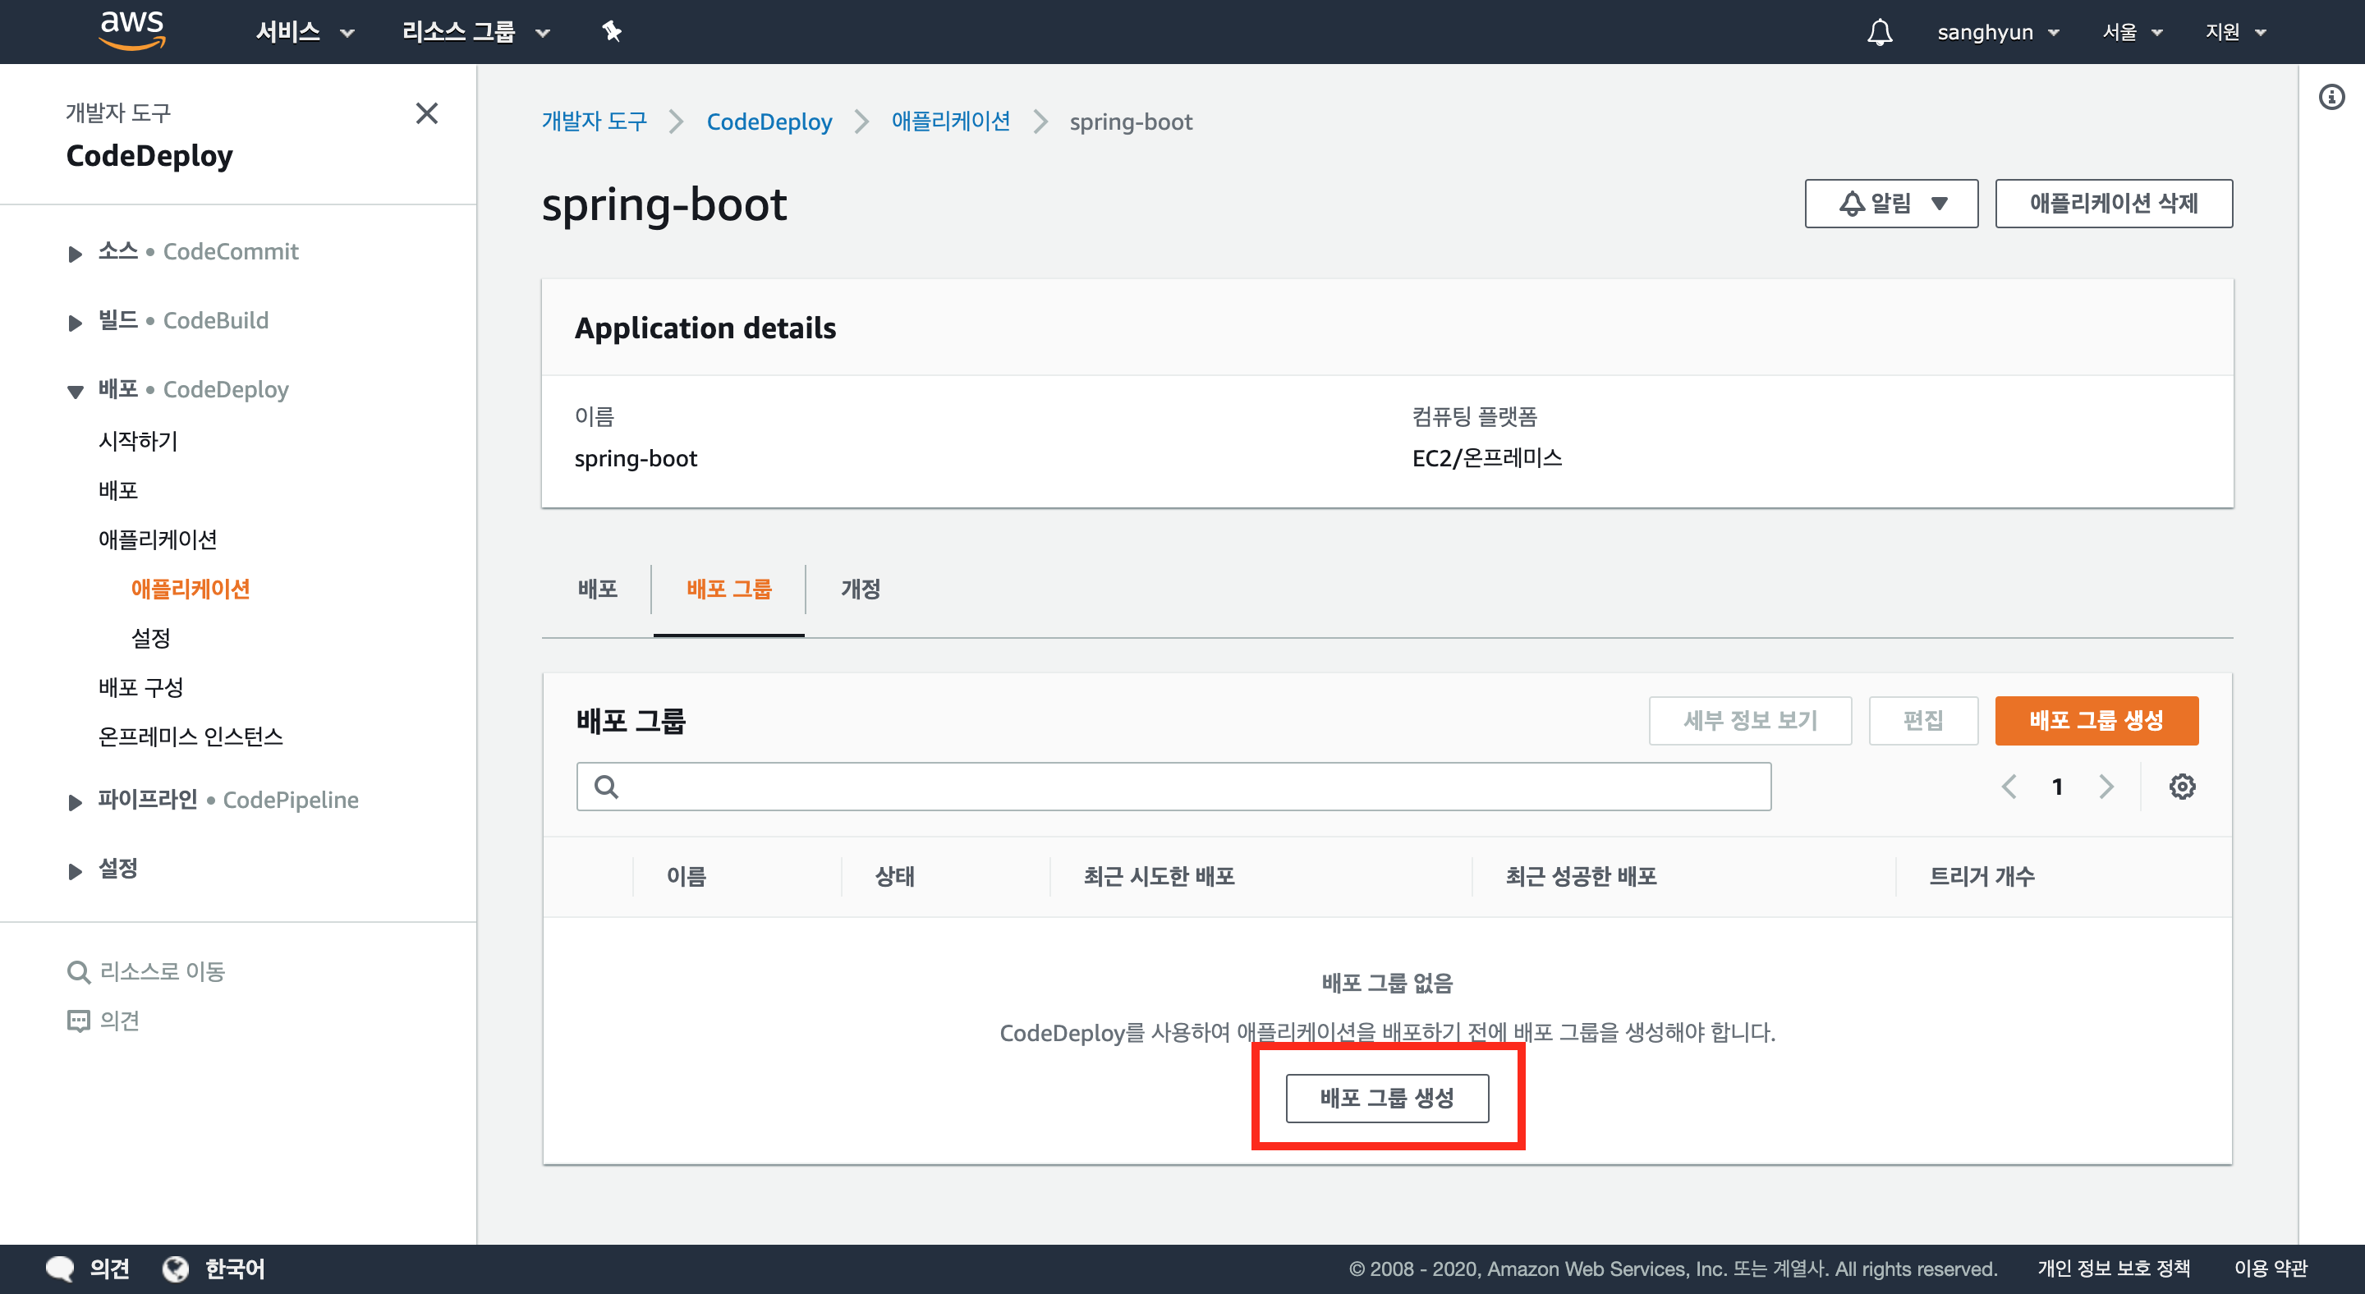Switch to the 배포 tab
The height and width of the screenshot is (1294, 2365).
pyautogui.click(x=598, y=590)
